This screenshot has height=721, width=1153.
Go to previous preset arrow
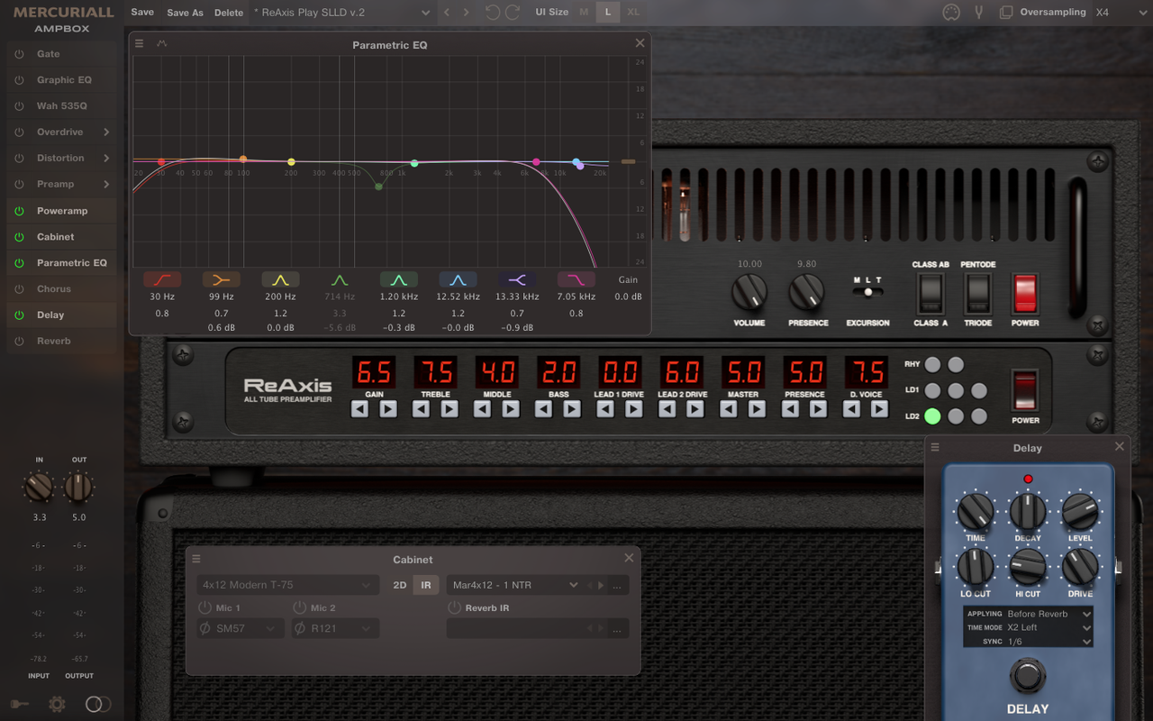coord(446,13)
